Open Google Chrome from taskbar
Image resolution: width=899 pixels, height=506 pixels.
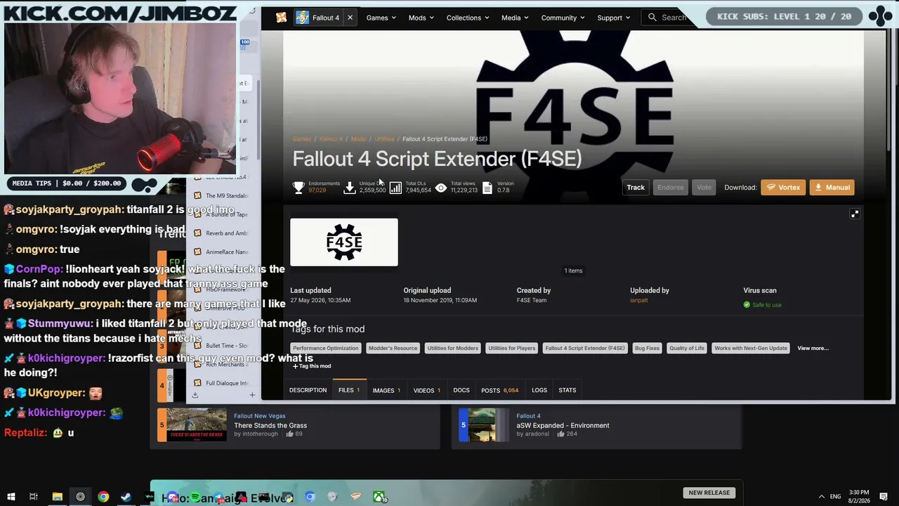(103, 497)
